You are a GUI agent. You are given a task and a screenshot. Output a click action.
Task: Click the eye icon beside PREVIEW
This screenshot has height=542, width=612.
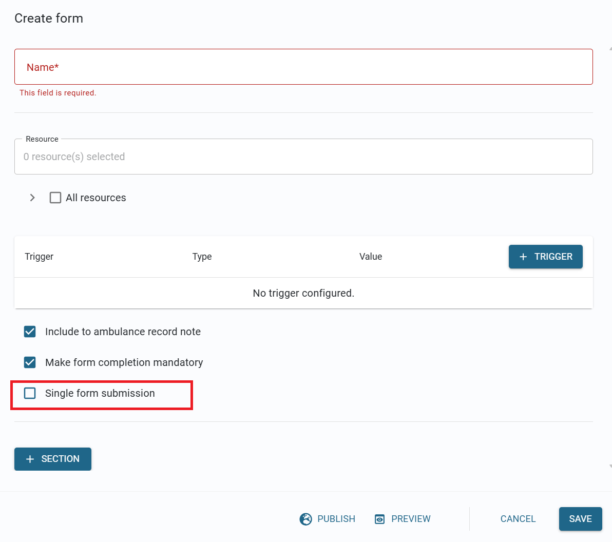click(x=379, y=519)
